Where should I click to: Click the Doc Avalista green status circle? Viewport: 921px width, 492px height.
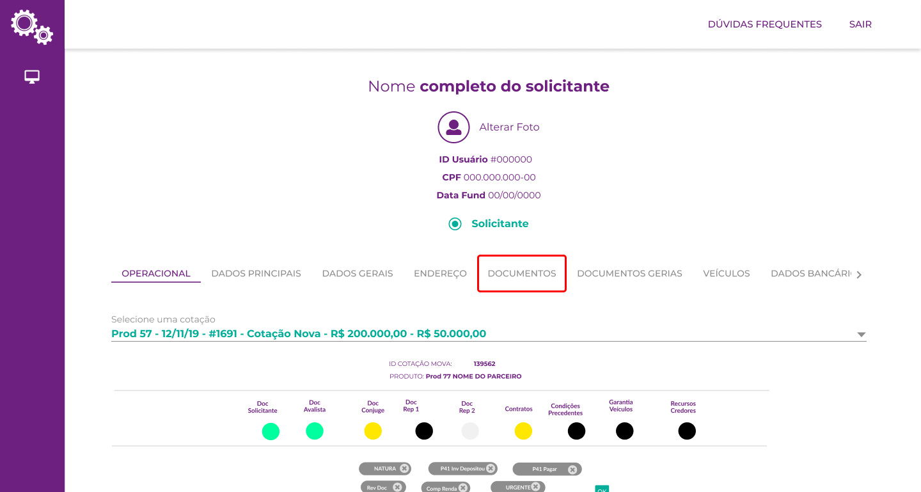315,431
